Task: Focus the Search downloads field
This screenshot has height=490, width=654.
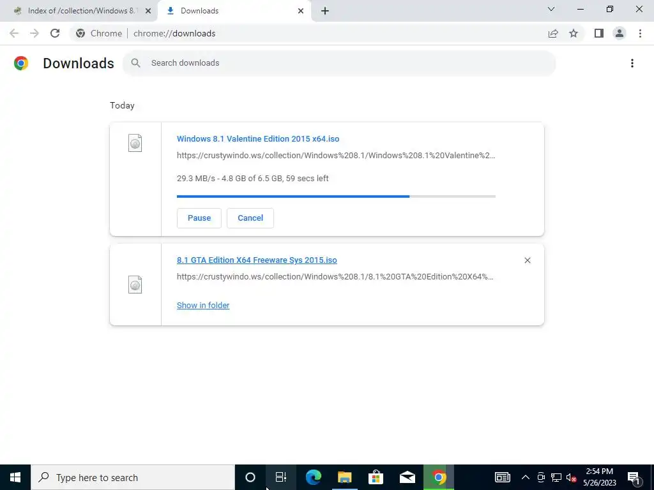Action: [x=339, y=63]
